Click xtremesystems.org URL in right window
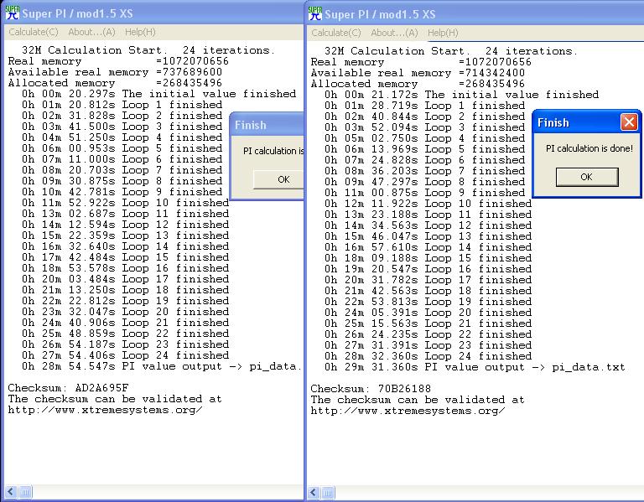This screenshot has height=502, width=644. tap(408, 411)
